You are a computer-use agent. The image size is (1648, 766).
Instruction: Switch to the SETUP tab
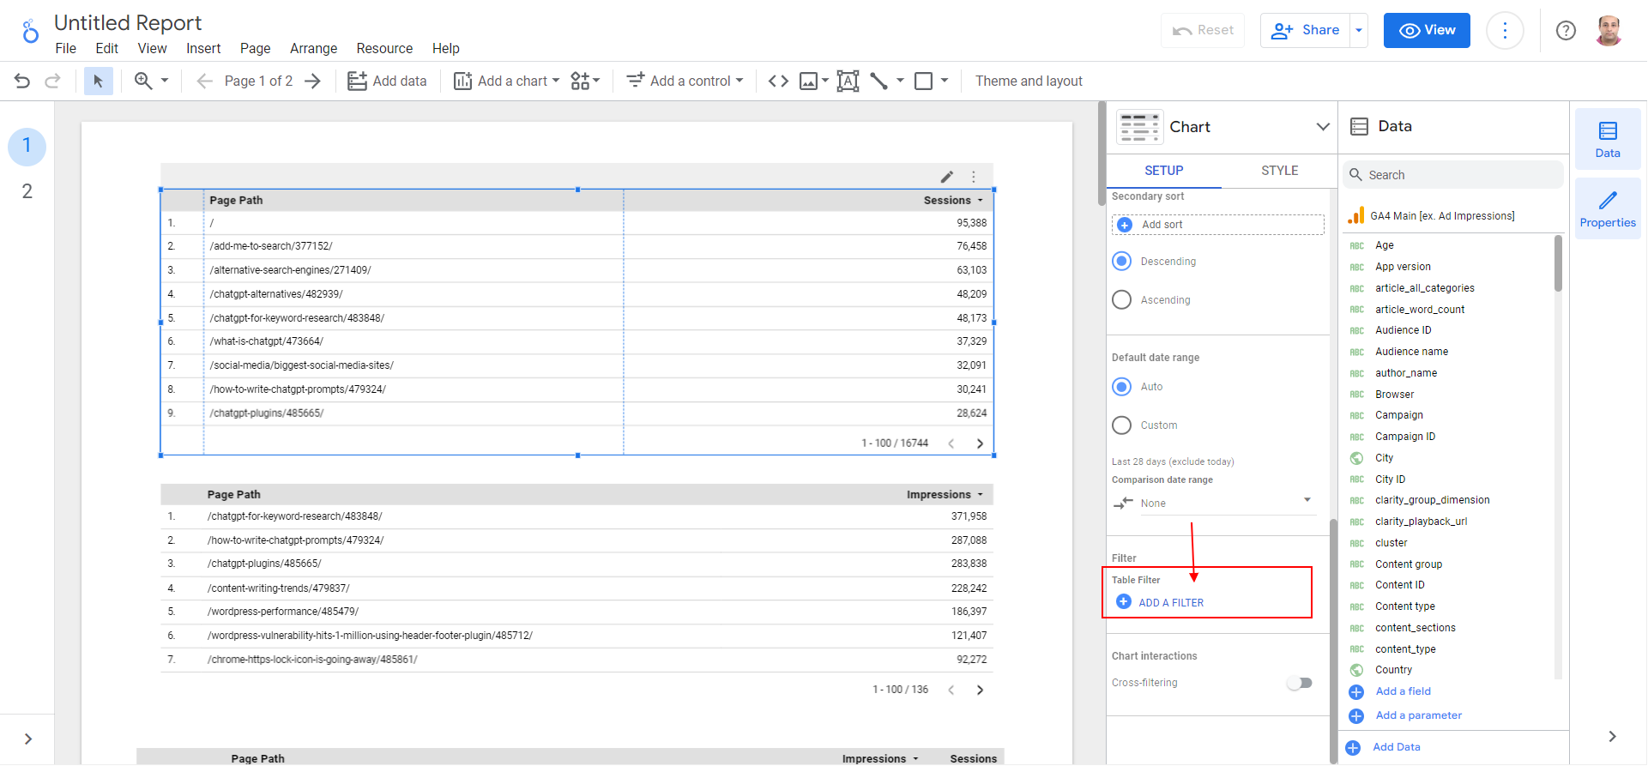(x=1163, y=171)
